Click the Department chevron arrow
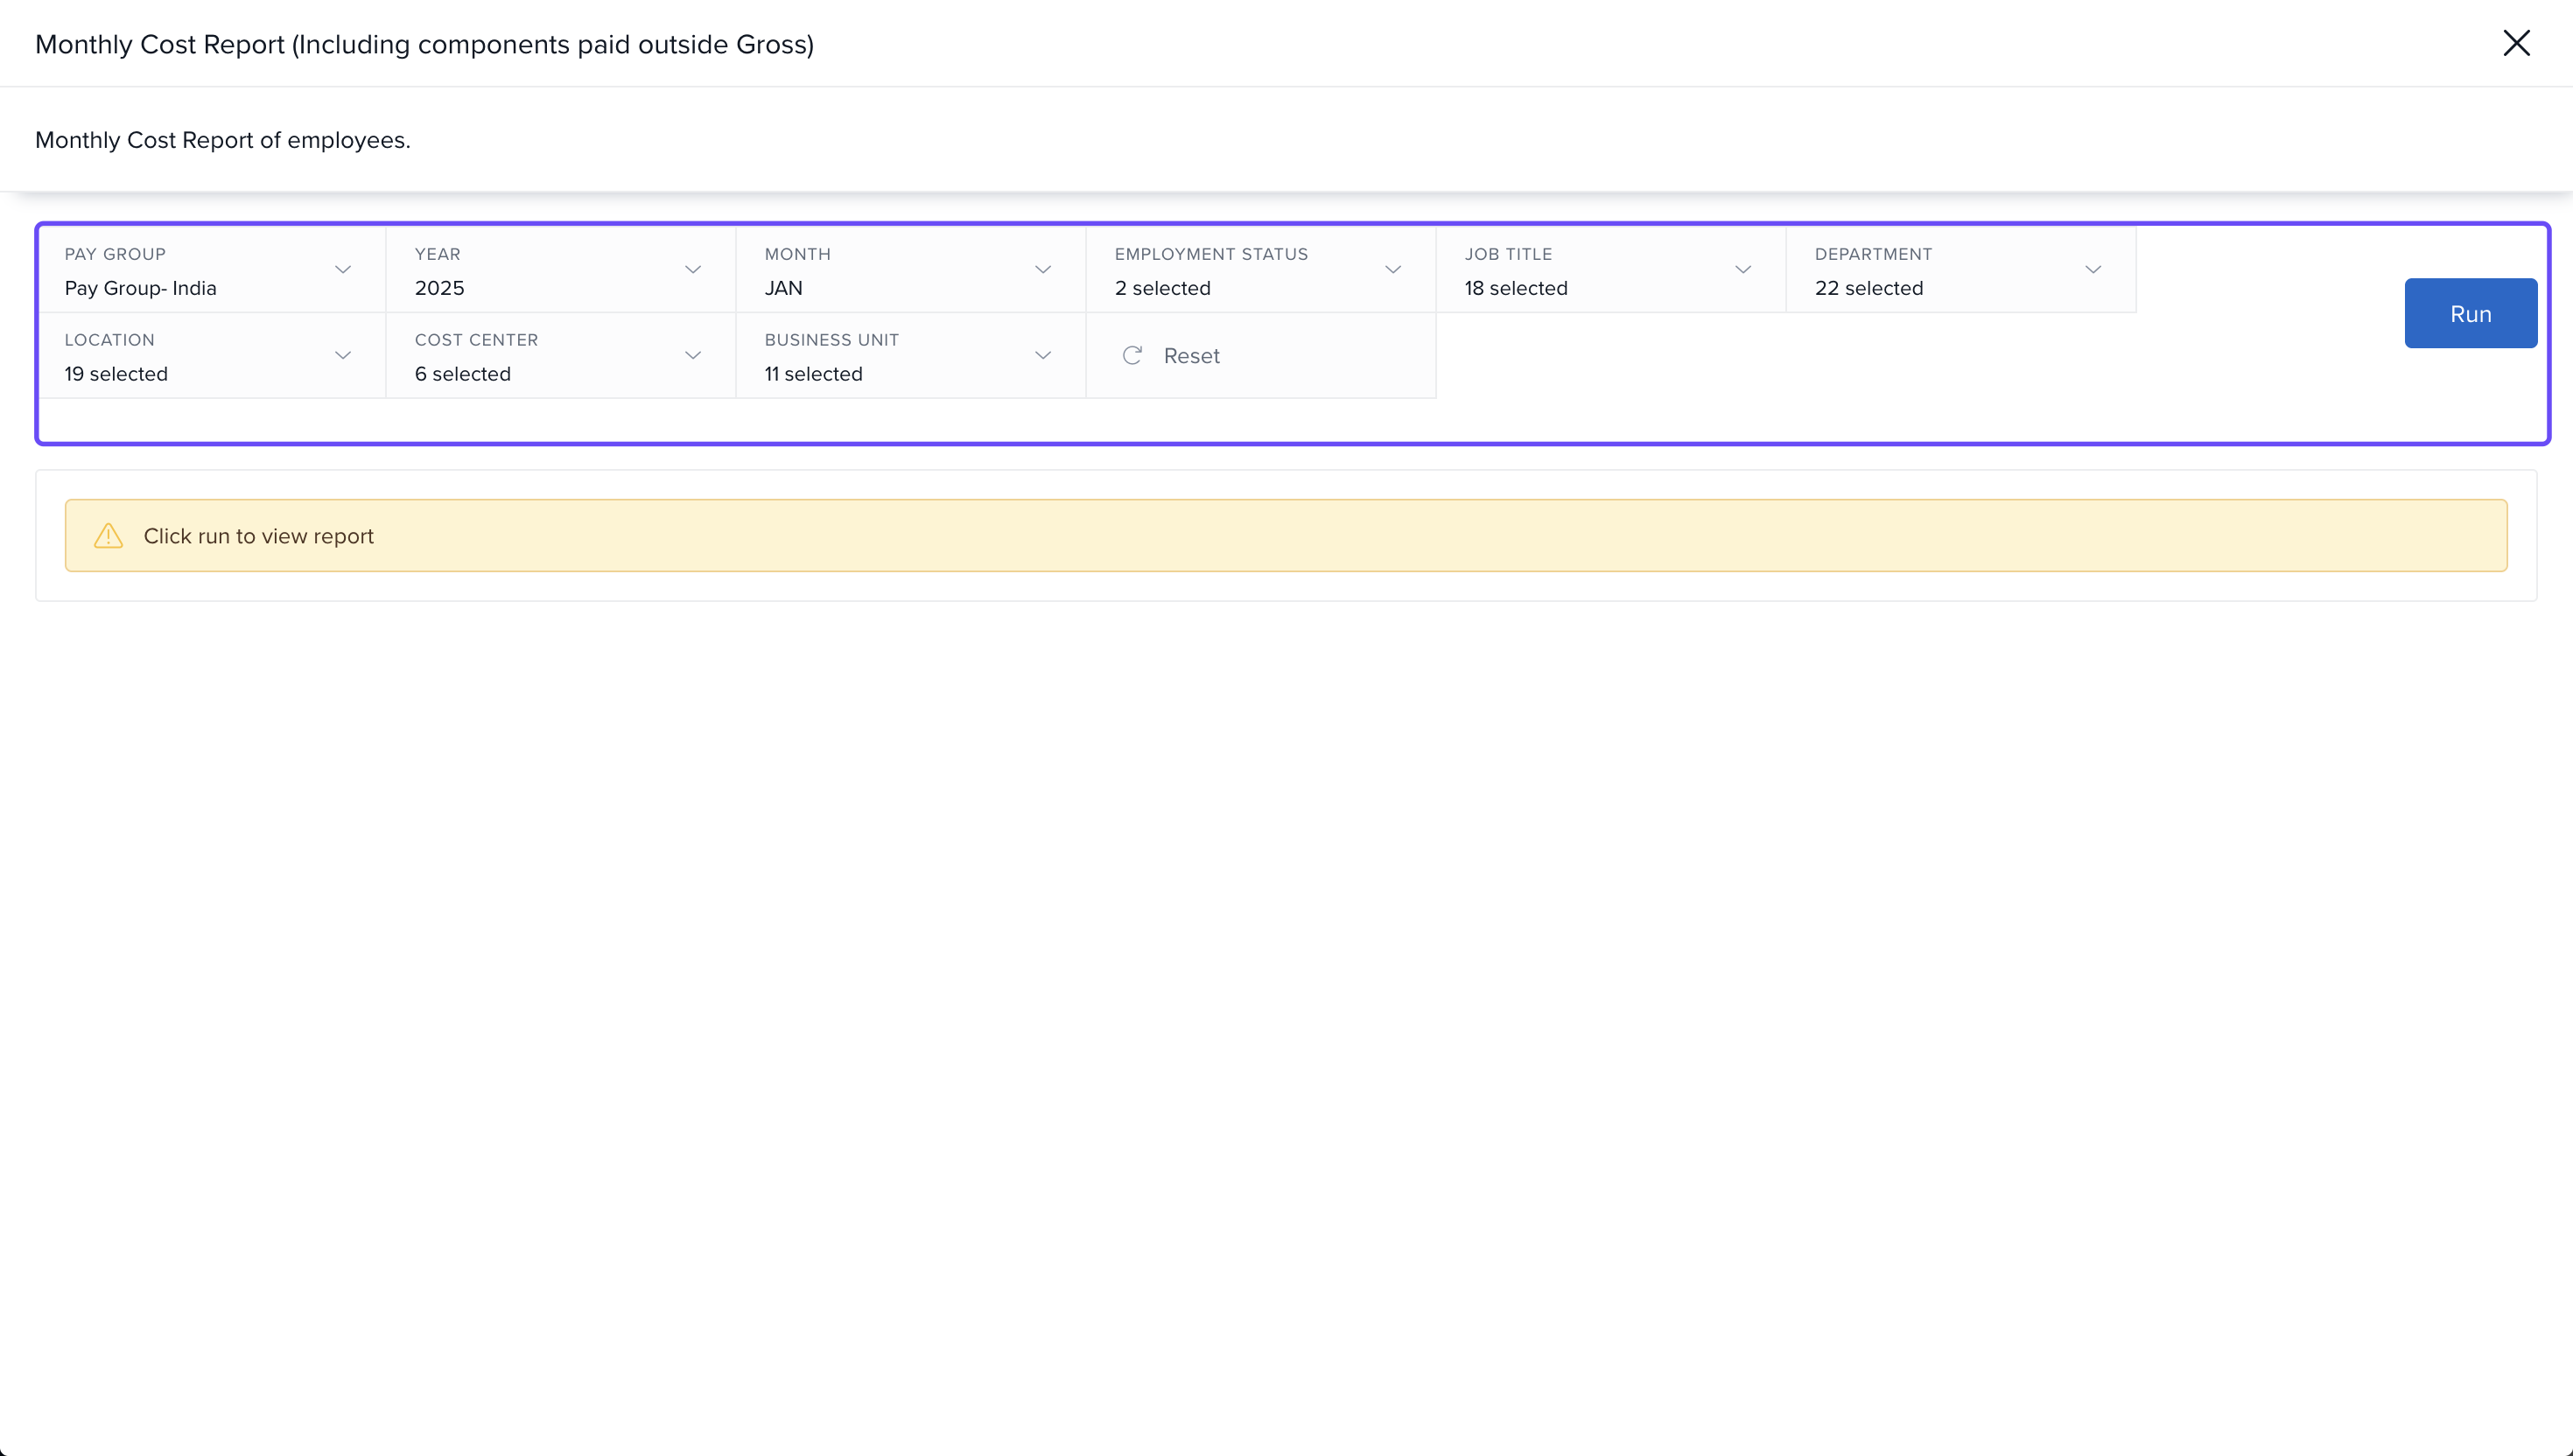 [x=2093, y=270]
